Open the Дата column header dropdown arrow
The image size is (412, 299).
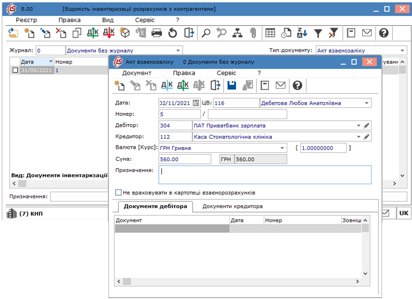(x=51, y=61)
